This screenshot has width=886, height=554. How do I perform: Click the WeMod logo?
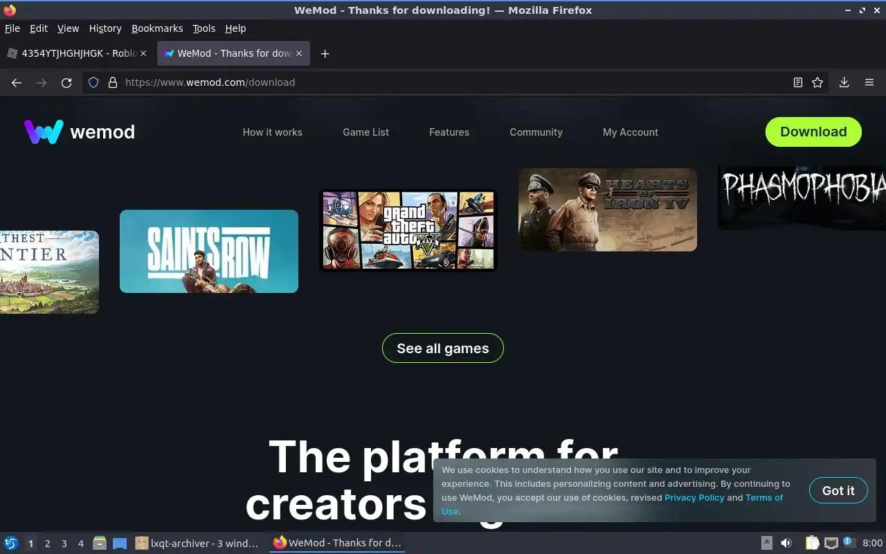80,132
